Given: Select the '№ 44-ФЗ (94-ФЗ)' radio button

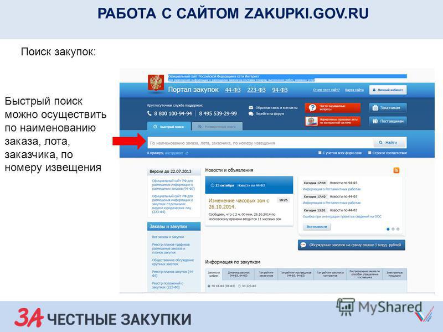Looking at the screenshot, I should 209,286.
